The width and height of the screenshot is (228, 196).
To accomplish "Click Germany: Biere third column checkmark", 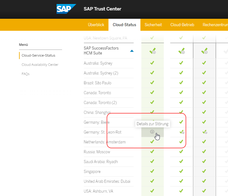I will pyautogui.click(x=204, y=122).
